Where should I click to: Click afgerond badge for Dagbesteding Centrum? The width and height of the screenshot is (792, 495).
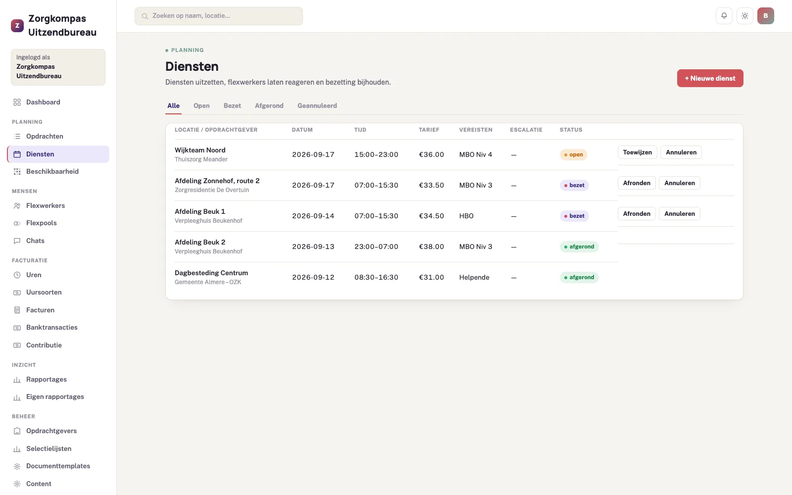(579, 277)
